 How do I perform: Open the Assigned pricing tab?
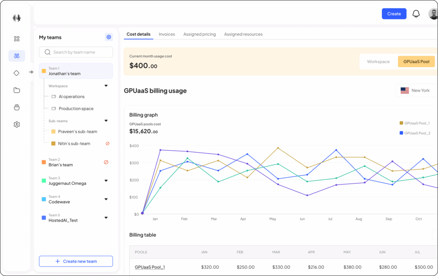(199, 34)
